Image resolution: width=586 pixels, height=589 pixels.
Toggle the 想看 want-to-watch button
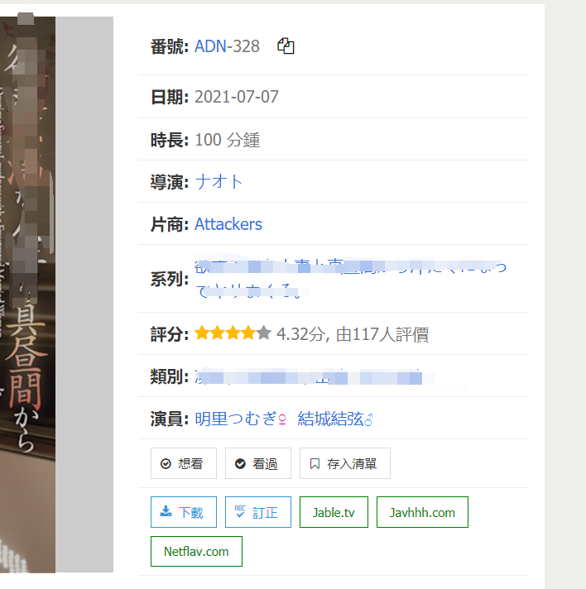[x=184, y=463]
